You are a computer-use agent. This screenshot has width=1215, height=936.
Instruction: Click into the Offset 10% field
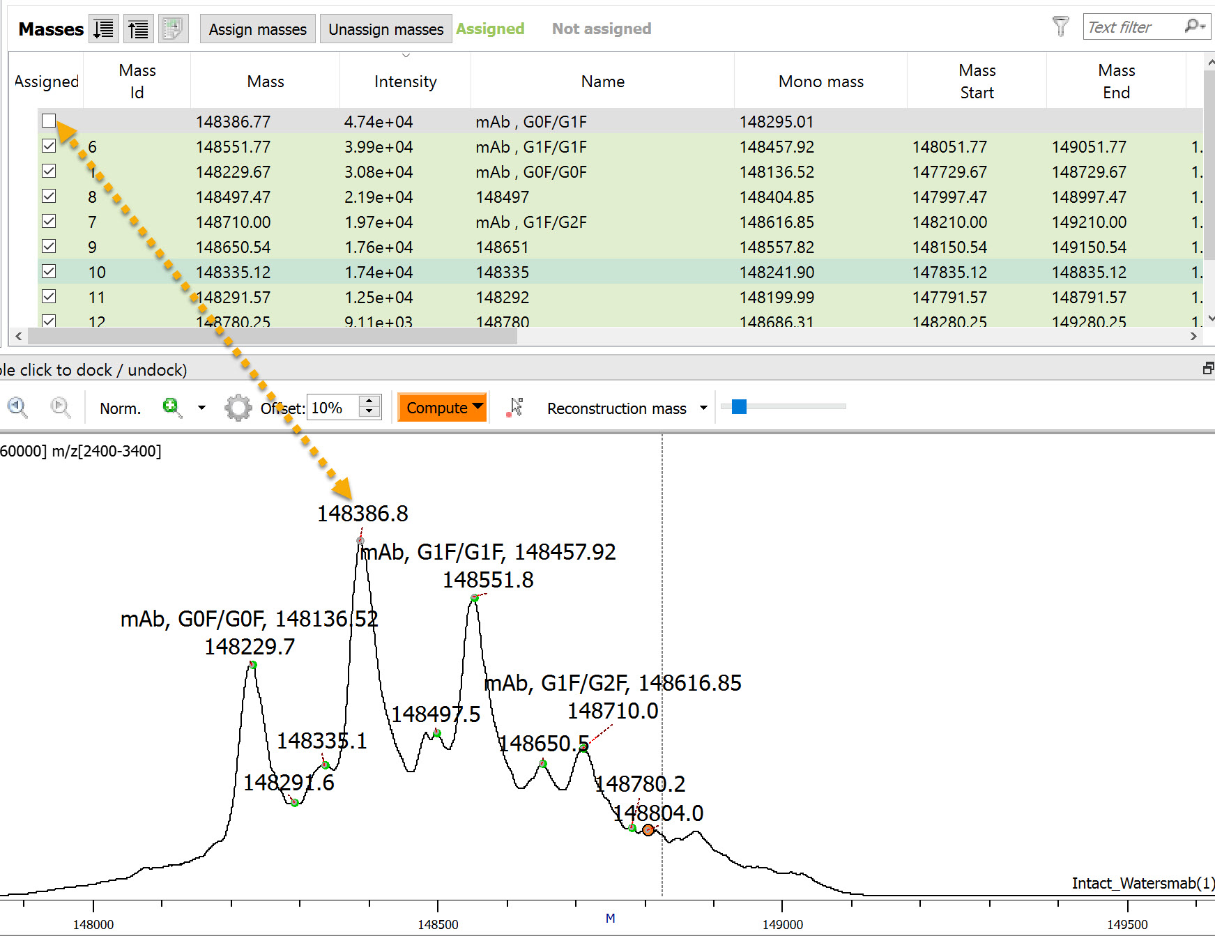332,408
